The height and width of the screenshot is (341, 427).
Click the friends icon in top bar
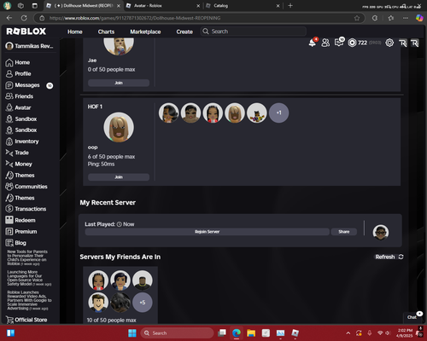click(x=325, y=43)
